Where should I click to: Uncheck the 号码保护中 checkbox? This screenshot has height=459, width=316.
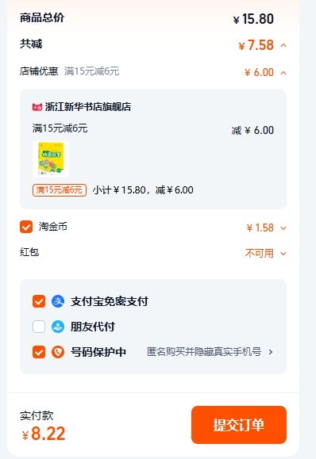tap(39, 352)
